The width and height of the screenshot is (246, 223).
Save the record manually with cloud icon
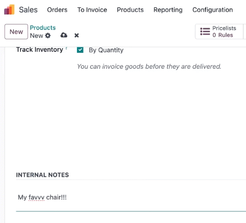64,35
